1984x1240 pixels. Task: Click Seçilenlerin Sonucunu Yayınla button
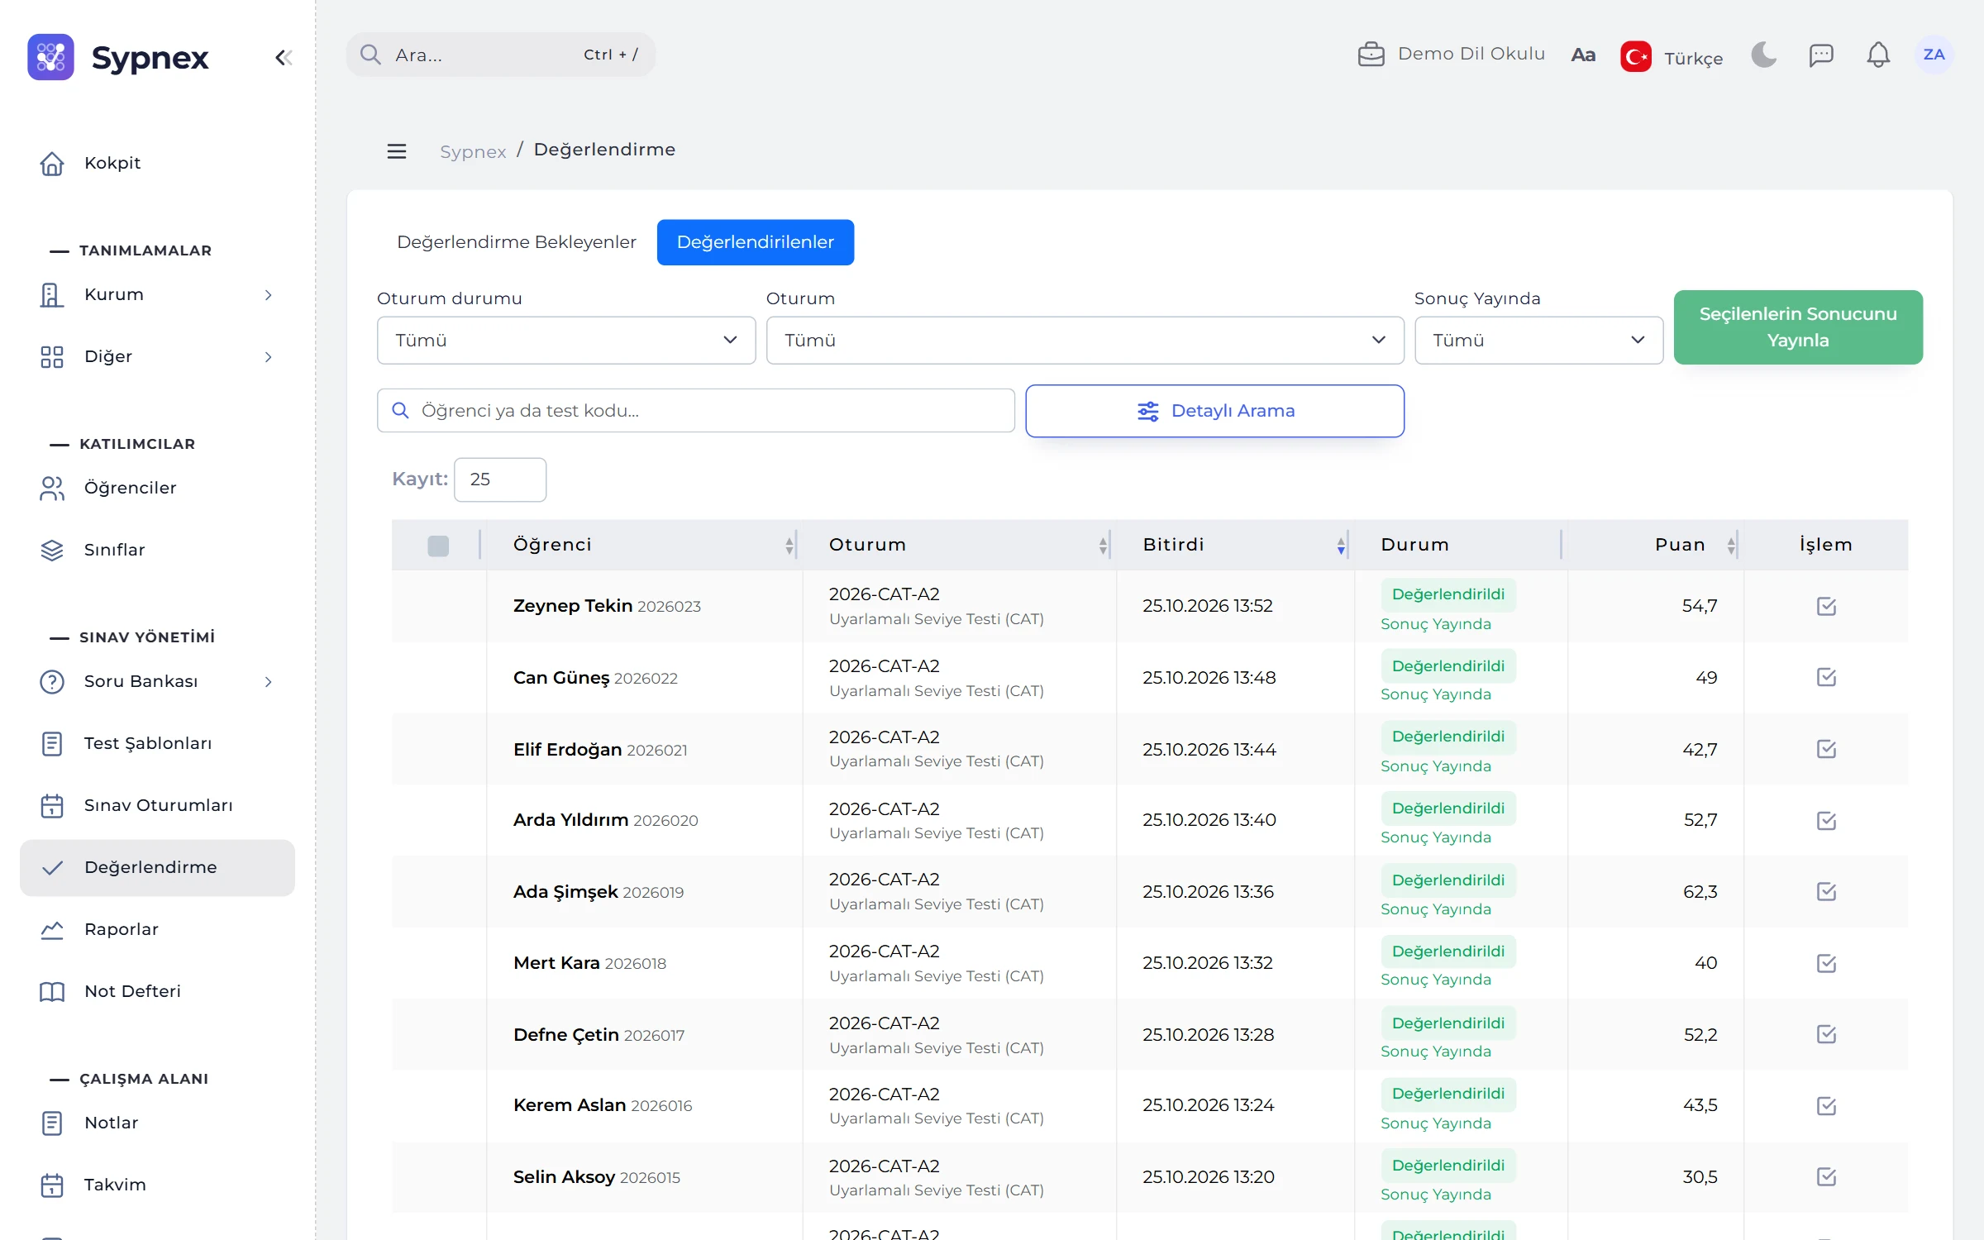(1798, 327)
